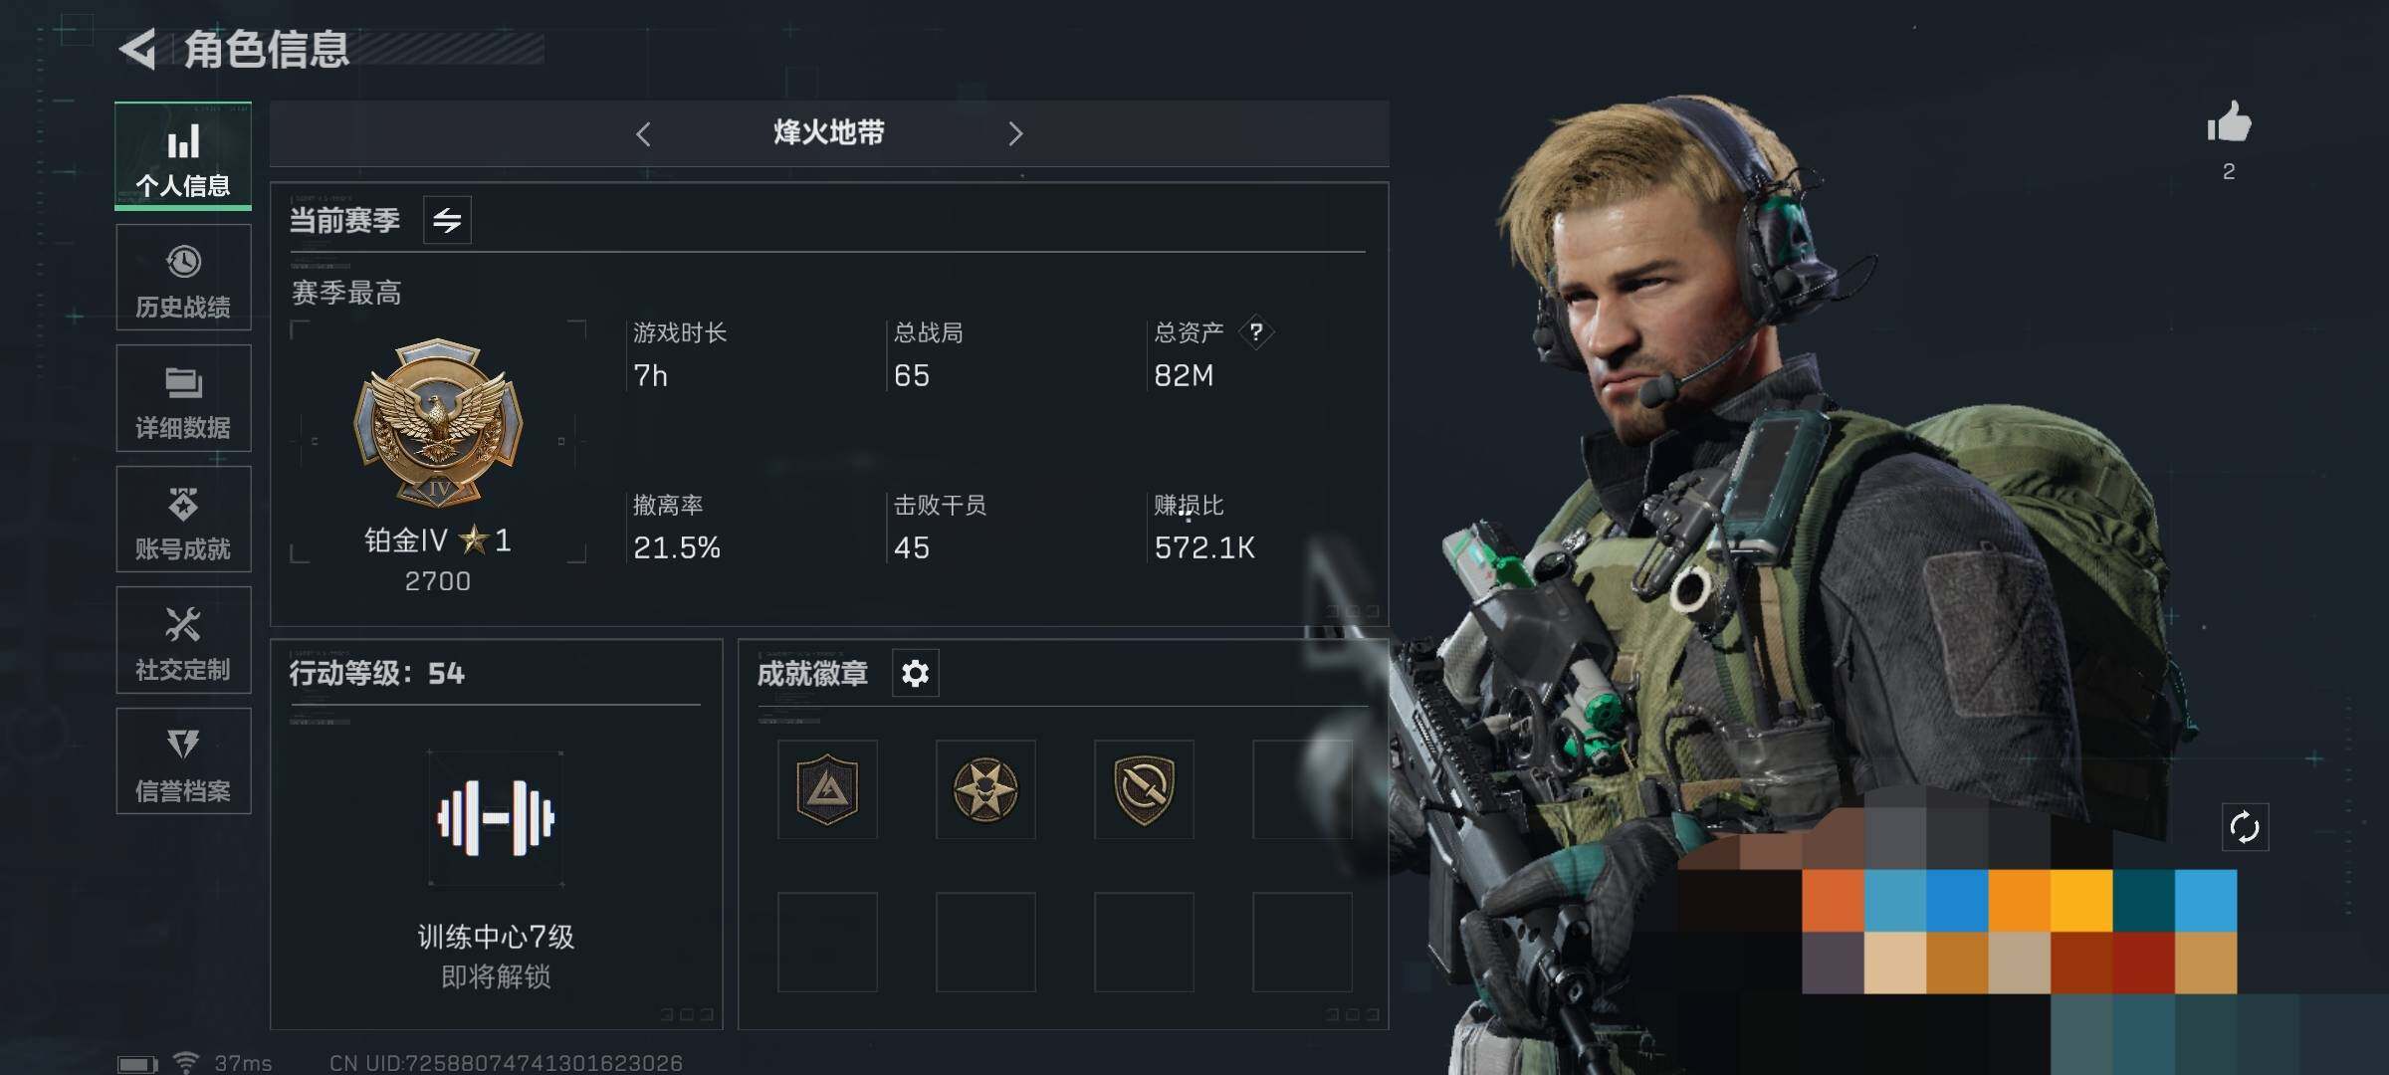The width and height of the screenshot is (2389, 1075).
Task: Show help for 总资产 via question mark
Action: pyautogui.click(x=1256, y=331)
